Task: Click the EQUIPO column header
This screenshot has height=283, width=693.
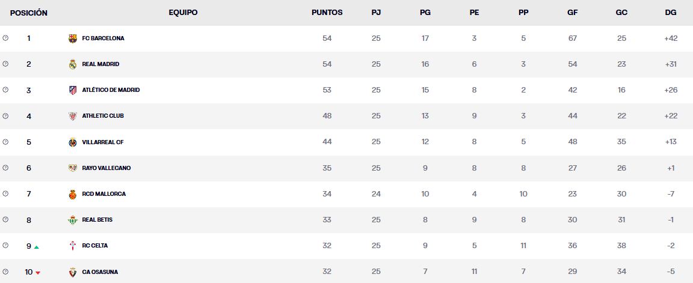Action: point(183,13)
